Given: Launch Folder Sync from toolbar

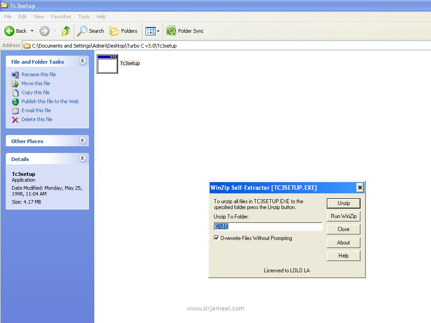Looking at the screenshot, I should pyautogui.click(x=185, y=31).
